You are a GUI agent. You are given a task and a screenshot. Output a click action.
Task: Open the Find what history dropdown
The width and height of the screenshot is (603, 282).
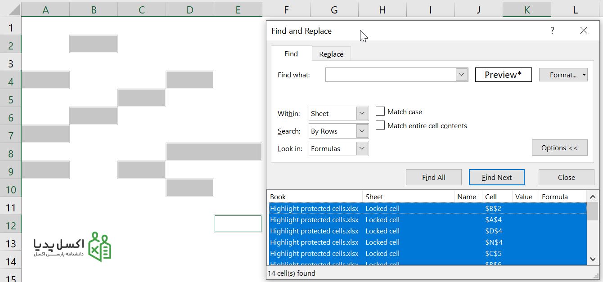coord(462,75)
